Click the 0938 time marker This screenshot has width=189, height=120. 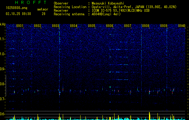click(146, 26)
